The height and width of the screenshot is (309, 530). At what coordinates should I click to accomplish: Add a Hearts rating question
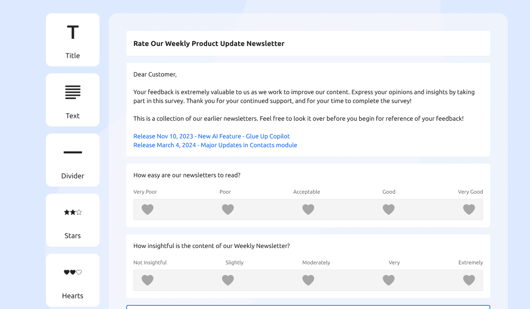point(72,280)
